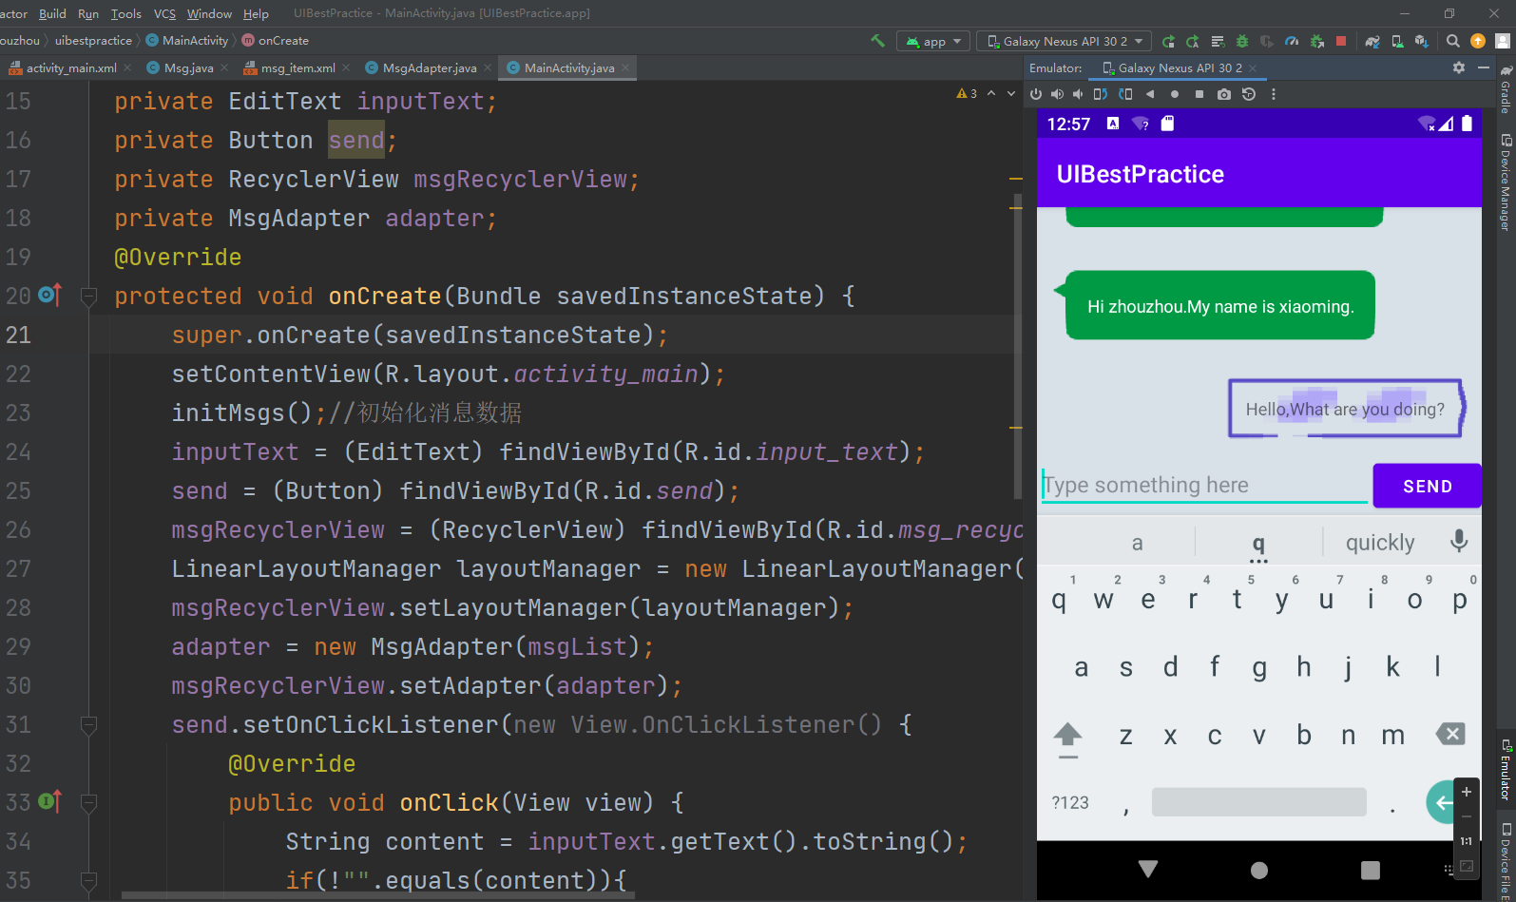Click Attach Debugger to Android Process icon
This screenshot has width=1516, height=902.
1316,41
